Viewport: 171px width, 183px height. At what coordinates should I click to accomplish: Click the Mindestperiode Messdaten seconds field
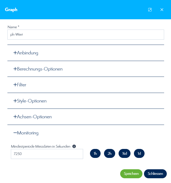click(47, 154)
